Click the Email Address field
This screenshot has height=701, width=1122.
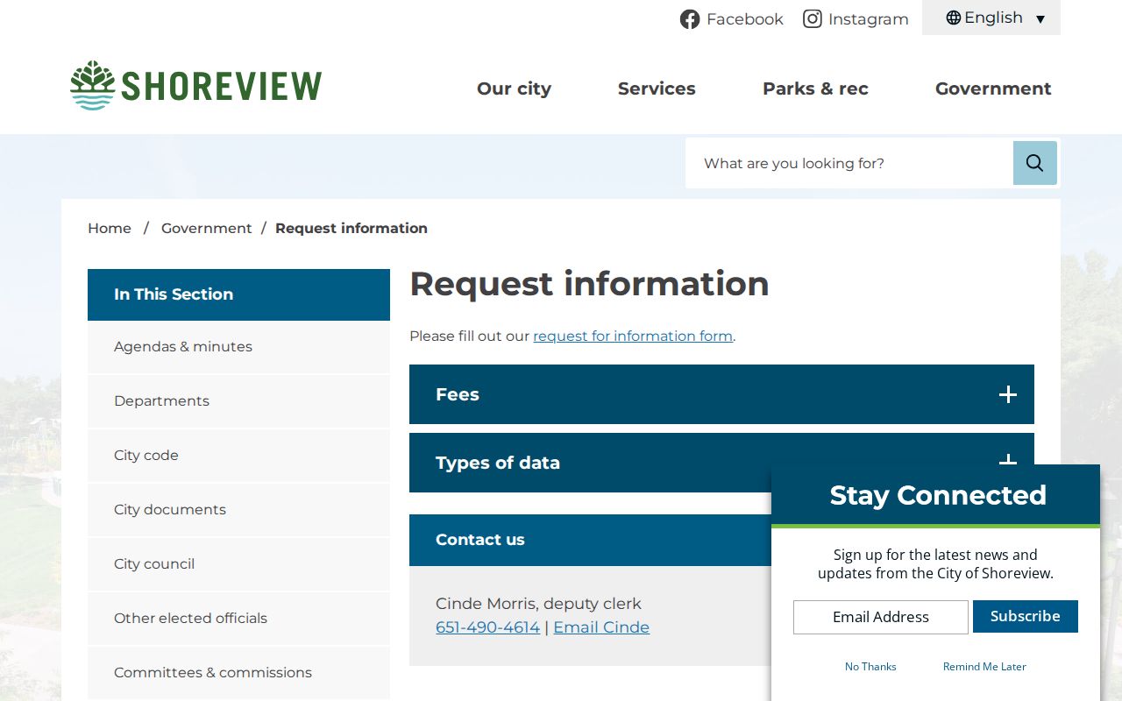[x=881, y=617]
